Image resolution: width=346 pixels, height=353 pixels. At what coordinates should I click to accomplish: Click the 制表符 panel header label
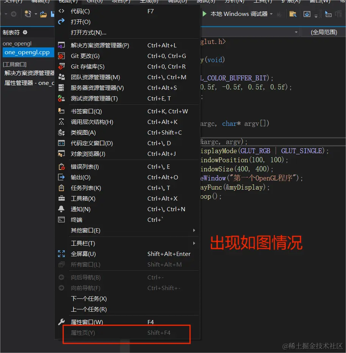(11, 33)
